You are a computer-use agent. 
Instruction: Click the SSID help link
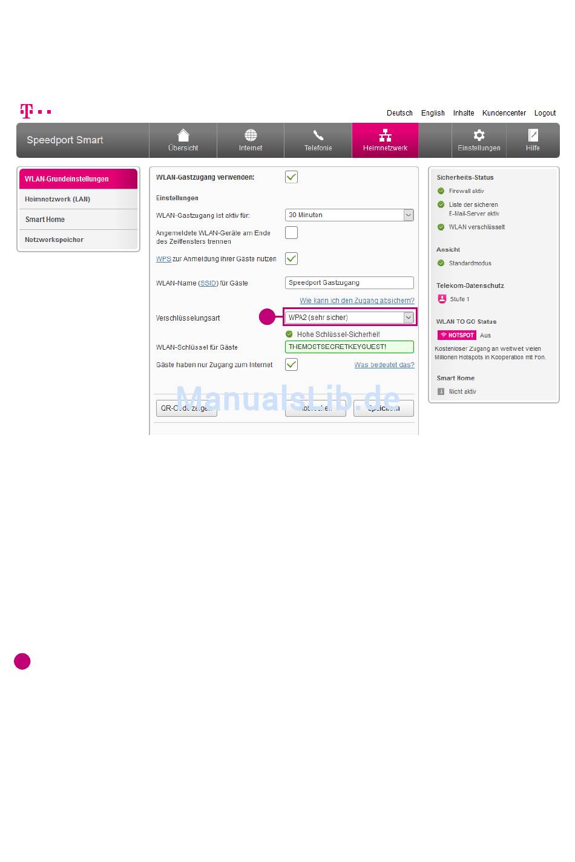coord(208,283)
